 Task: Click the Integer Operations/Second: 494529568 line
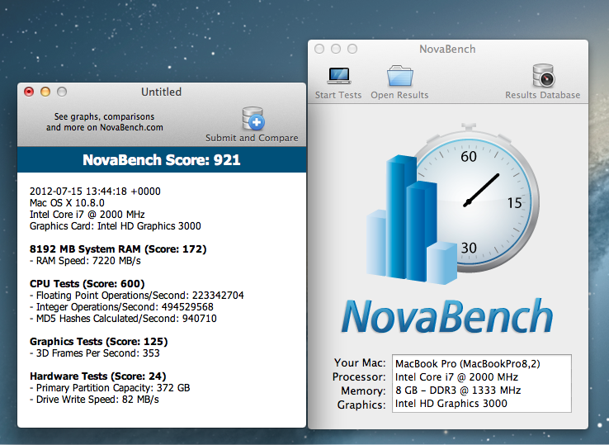(x=121, y=307)
